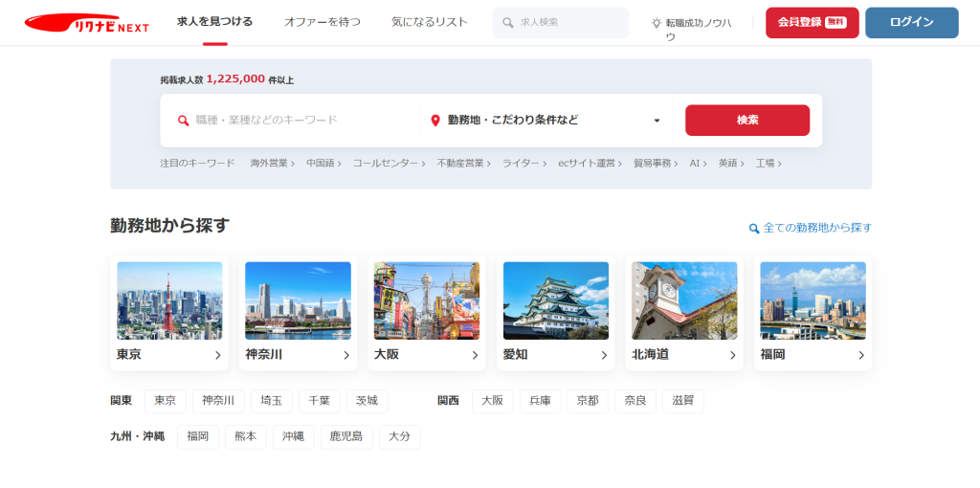Switch to the オファーを待つ tab
Screen dimensions: 980x488
(x=323, y=22)
